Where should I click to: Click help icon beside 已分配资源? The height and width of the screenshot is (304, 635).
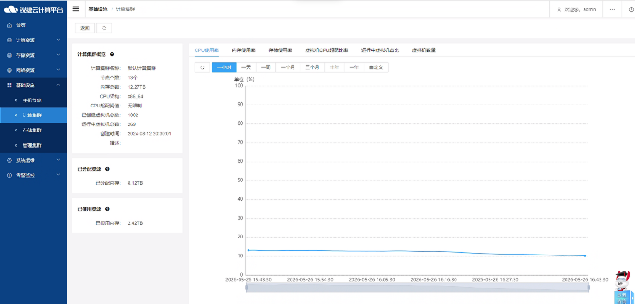point(107,169)
